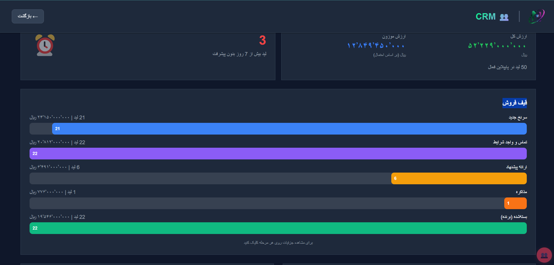Open the orange 'مذاکره' bar showing 1
The image size is (554, 265).
[x=516, y=203]
